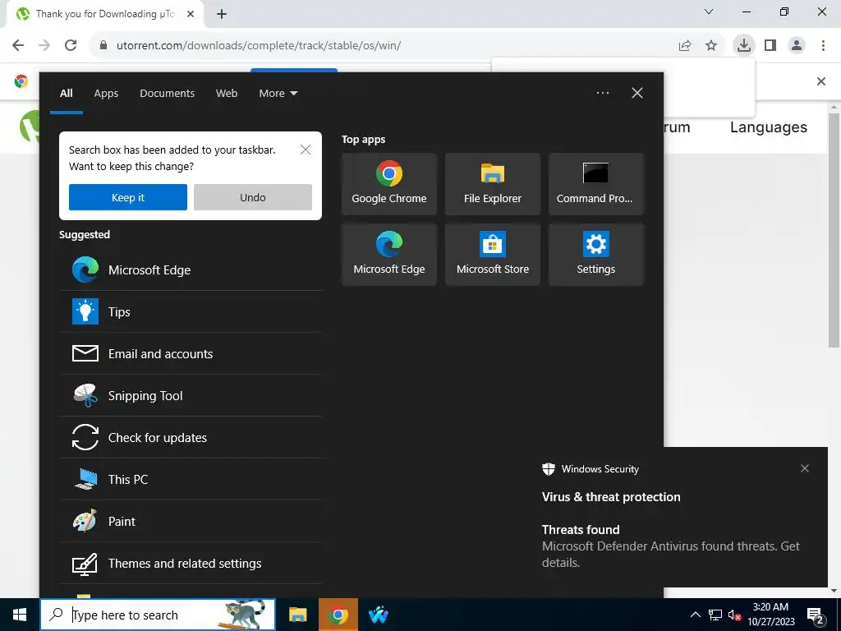Select the Thank you for Downloading tab
This screenshot has width=841, height=631.
104,14
